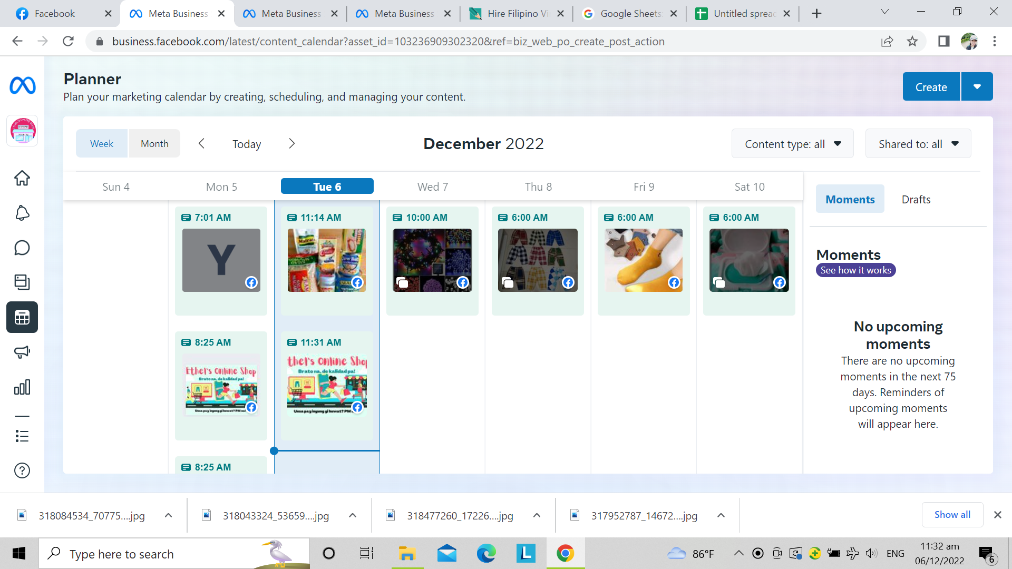
Task: Switch to the Drafts tab
Action: [x=916, y=199]
